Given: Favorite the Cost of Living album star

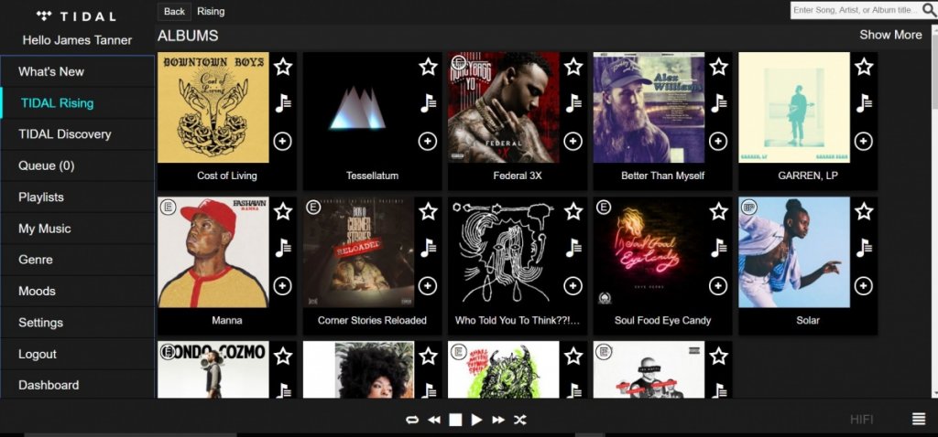Looking at the screenshot, I should click(283, 67).
